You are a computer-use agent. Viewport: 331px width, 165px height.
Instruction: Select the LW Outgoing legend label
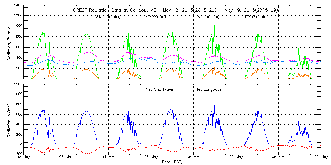pos(257,17)
